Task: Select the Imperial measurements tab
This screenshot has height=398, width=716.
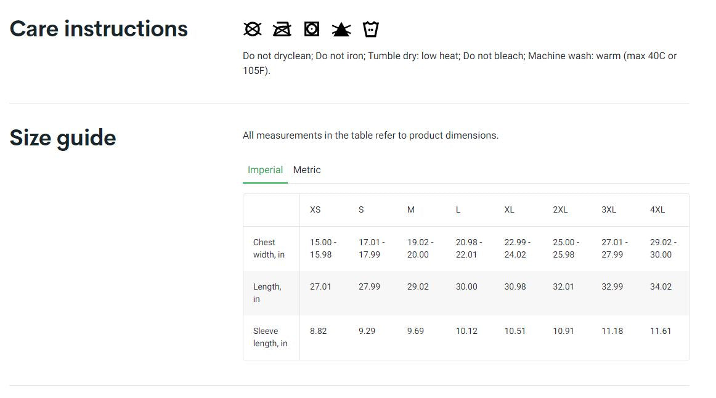Action: [265, 170]
